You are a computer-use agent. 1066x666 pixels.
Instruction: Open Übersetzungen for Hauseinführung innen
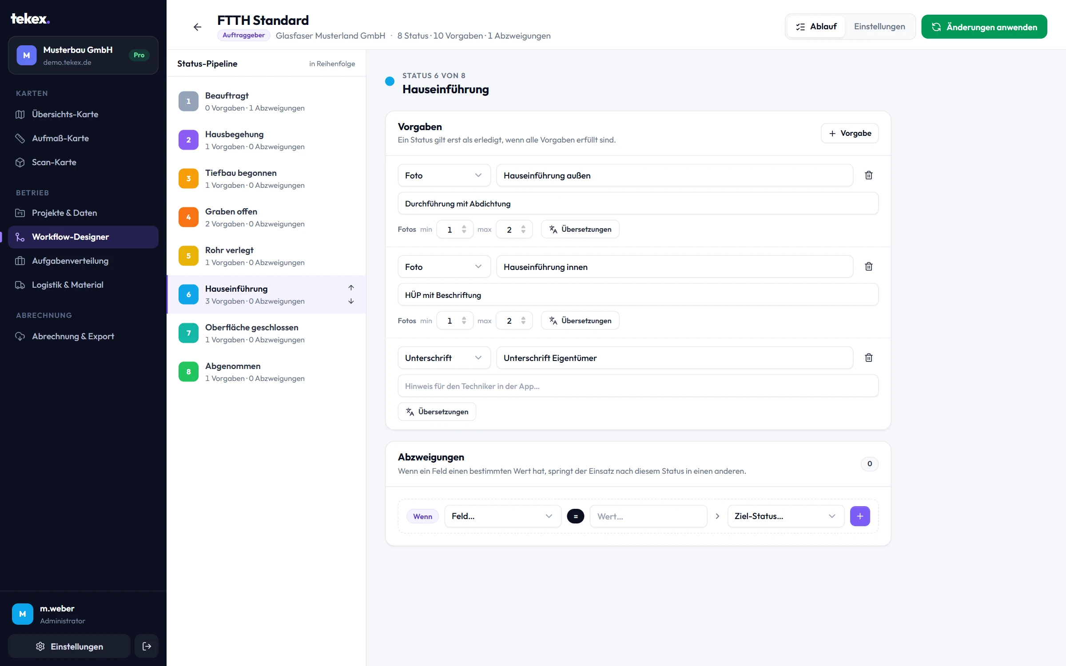click(x=580, y=321)
